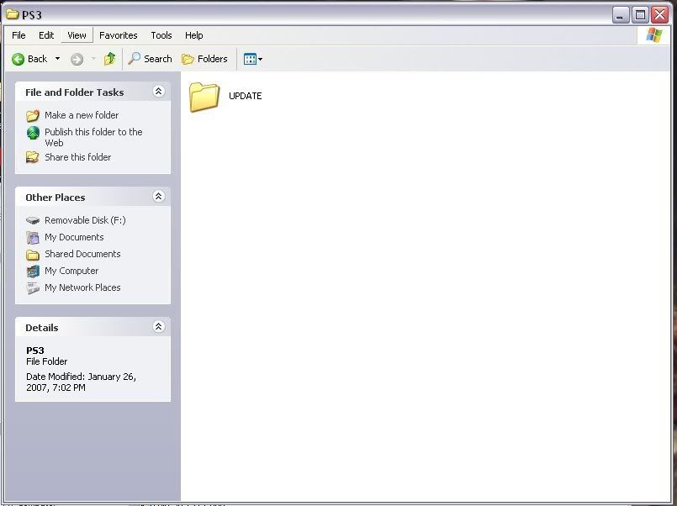Click the Share this folder icon

pyautogui.click(x=33, y=157)
